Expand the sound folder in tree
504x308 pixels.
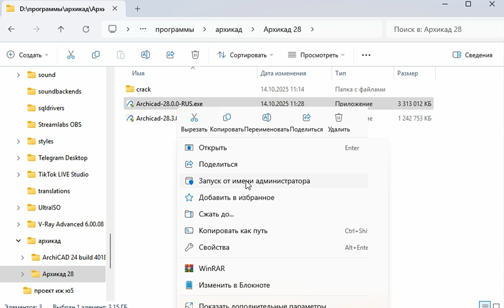point(18,75)
